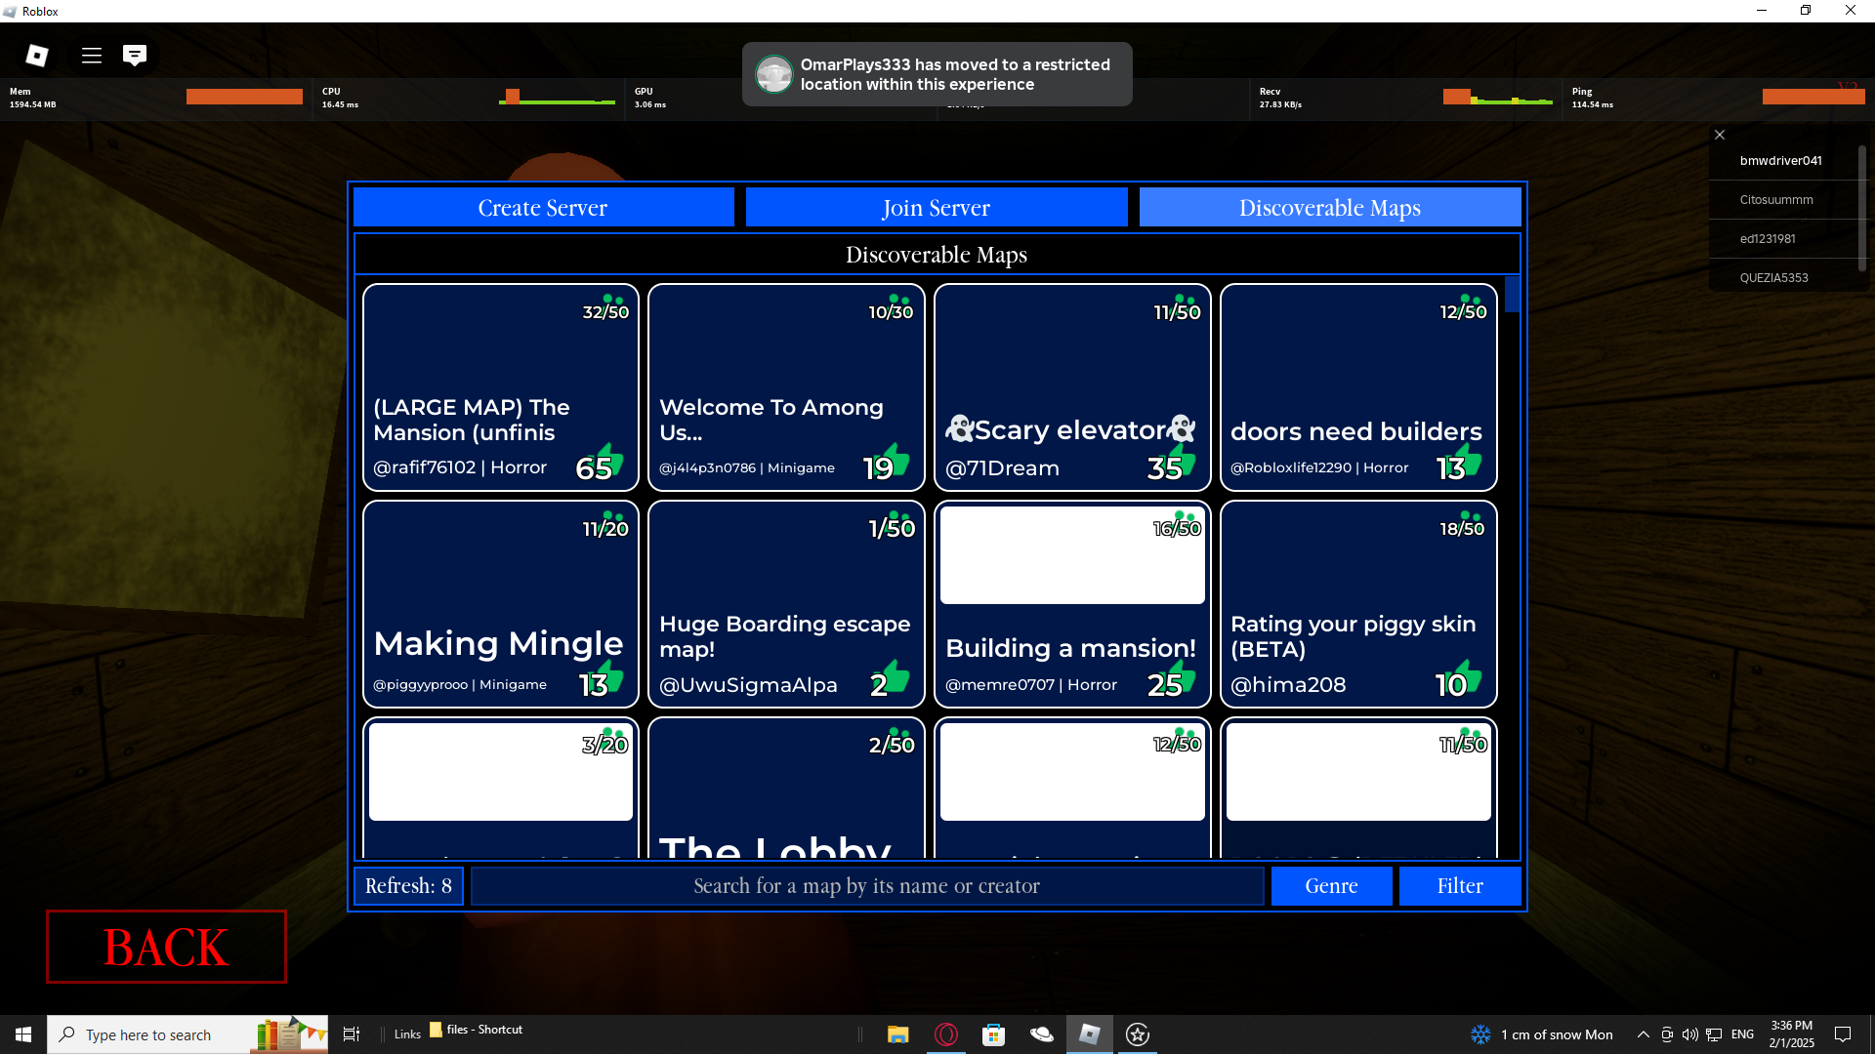Click thumbs up on Making Mingle map

[610, 676]
